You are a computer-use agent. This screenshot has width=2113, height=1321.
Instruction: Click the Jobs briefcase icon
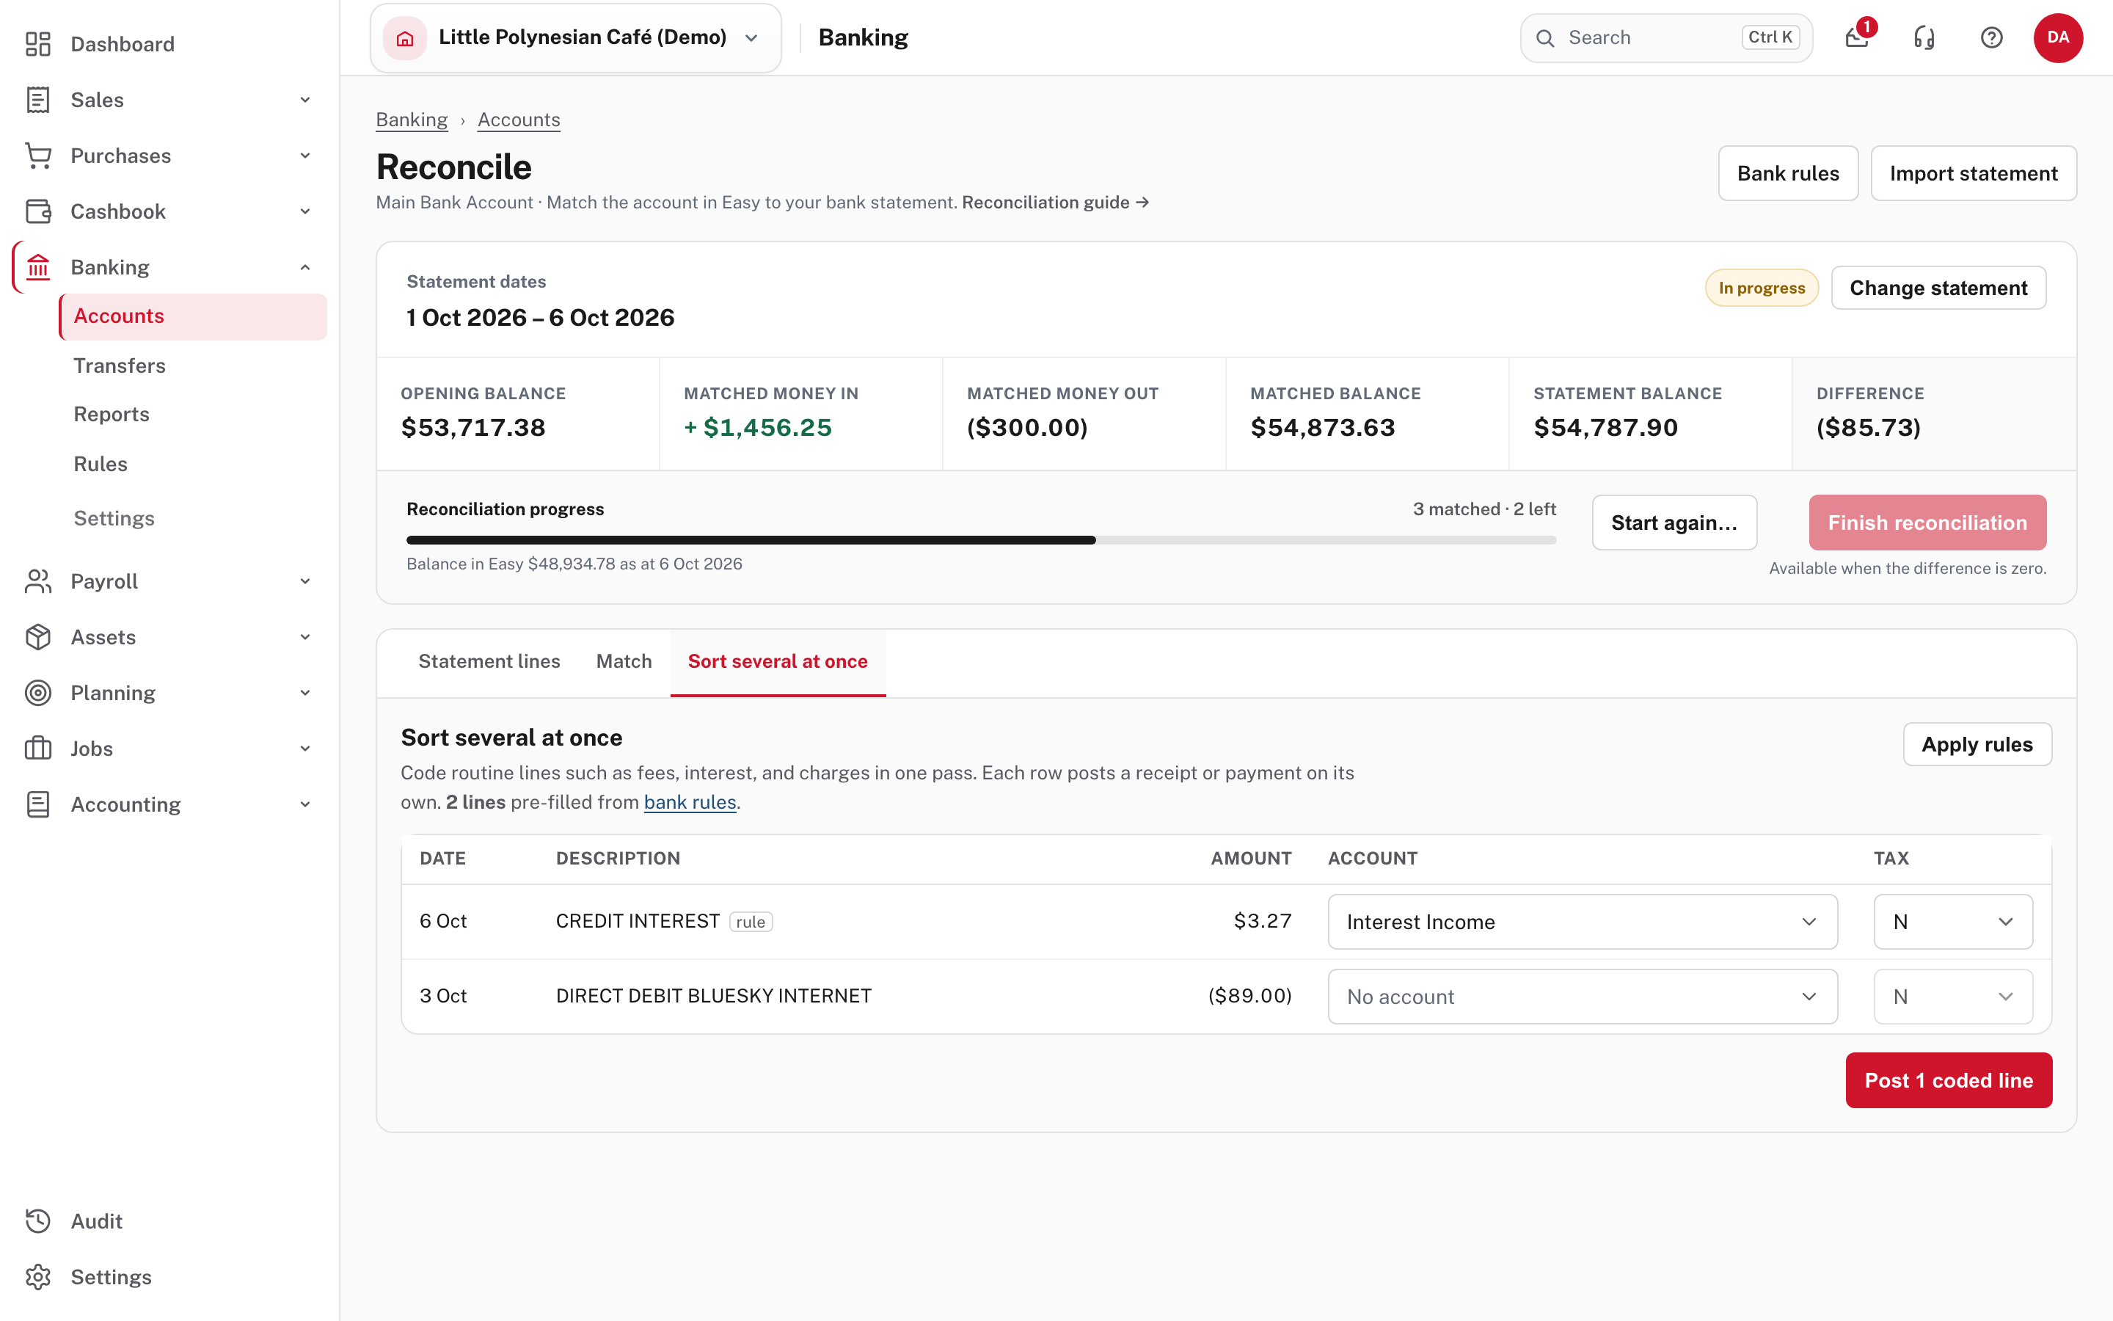click(37, 749)
